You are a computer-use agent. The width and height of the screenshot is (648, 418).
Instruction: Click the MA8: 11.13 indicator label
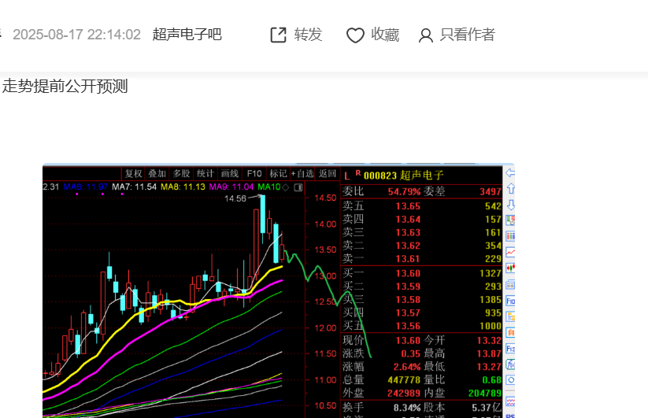pyautogui.click(x=183, y=187)
